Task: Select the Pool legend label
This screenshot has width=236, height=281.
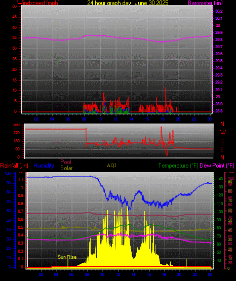Action: 66,162
